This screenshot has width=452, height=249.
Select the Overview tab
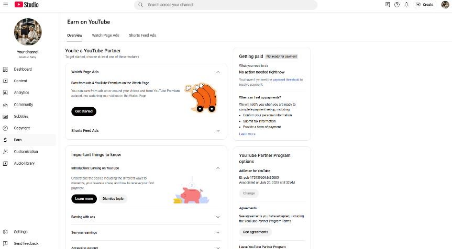(75, 35)
